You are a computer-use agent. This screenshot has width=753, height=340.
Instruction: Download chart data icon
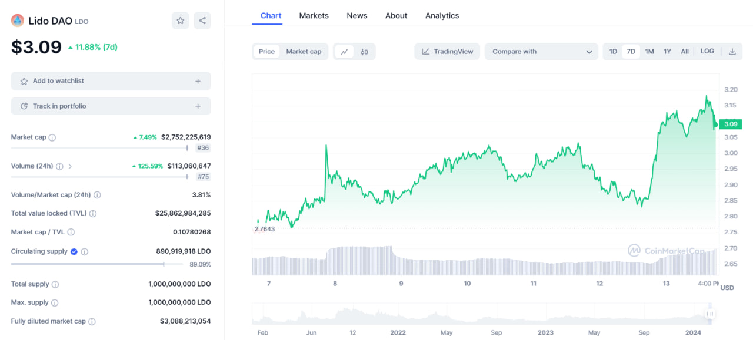[732, 52]
